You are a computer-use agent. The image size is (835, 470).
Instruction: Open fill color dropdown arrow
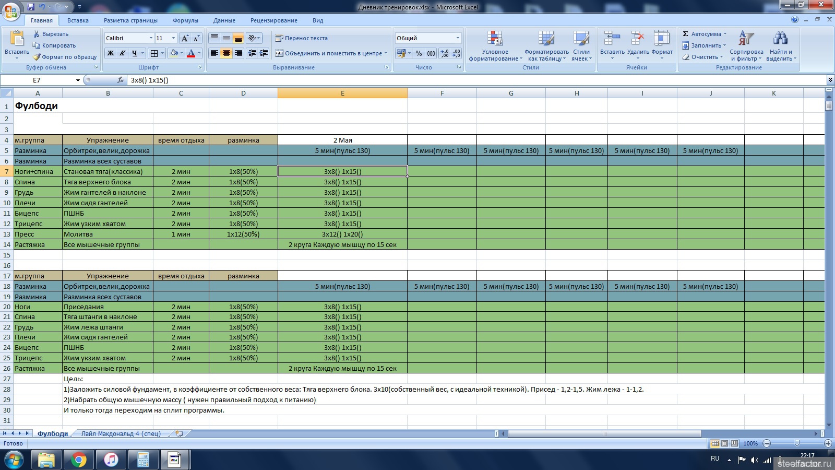tap(182, 53)
